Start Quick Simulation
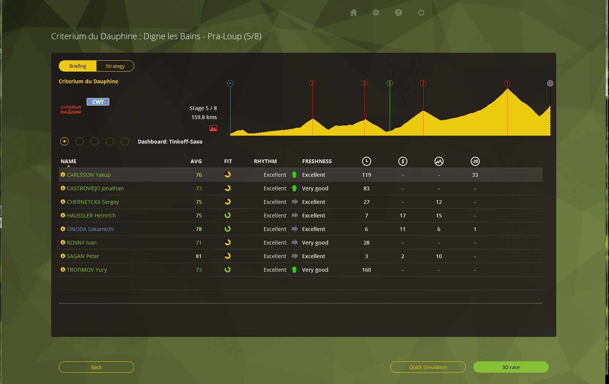 pyautogui.click(x=428, y=367)
